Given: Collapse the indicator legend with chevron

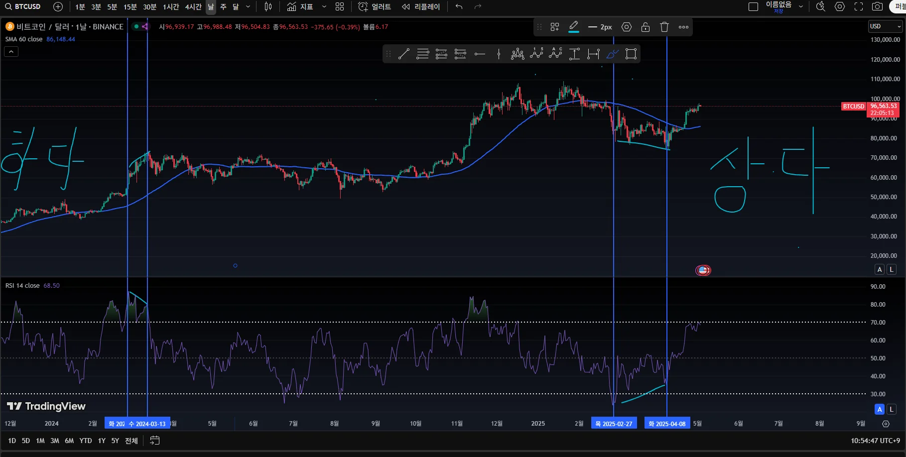Looking at the screenshot, I should [x=11, y=51].
